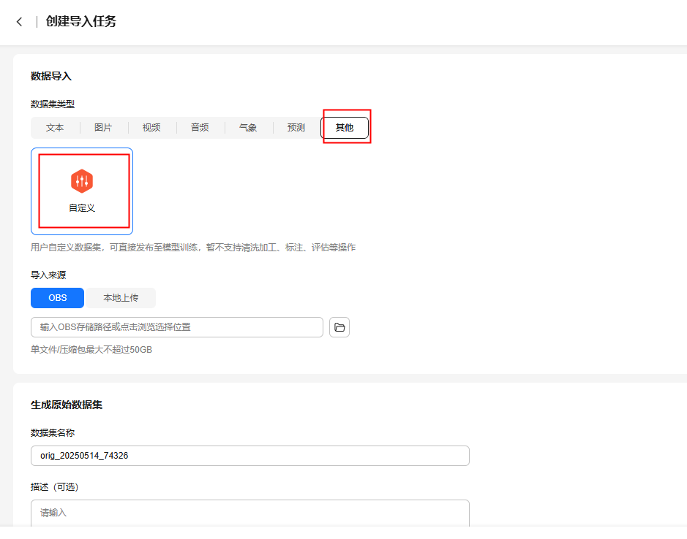Click the 数据集类型 label
The image size is (687, 539).
click(x=53, y=104)
